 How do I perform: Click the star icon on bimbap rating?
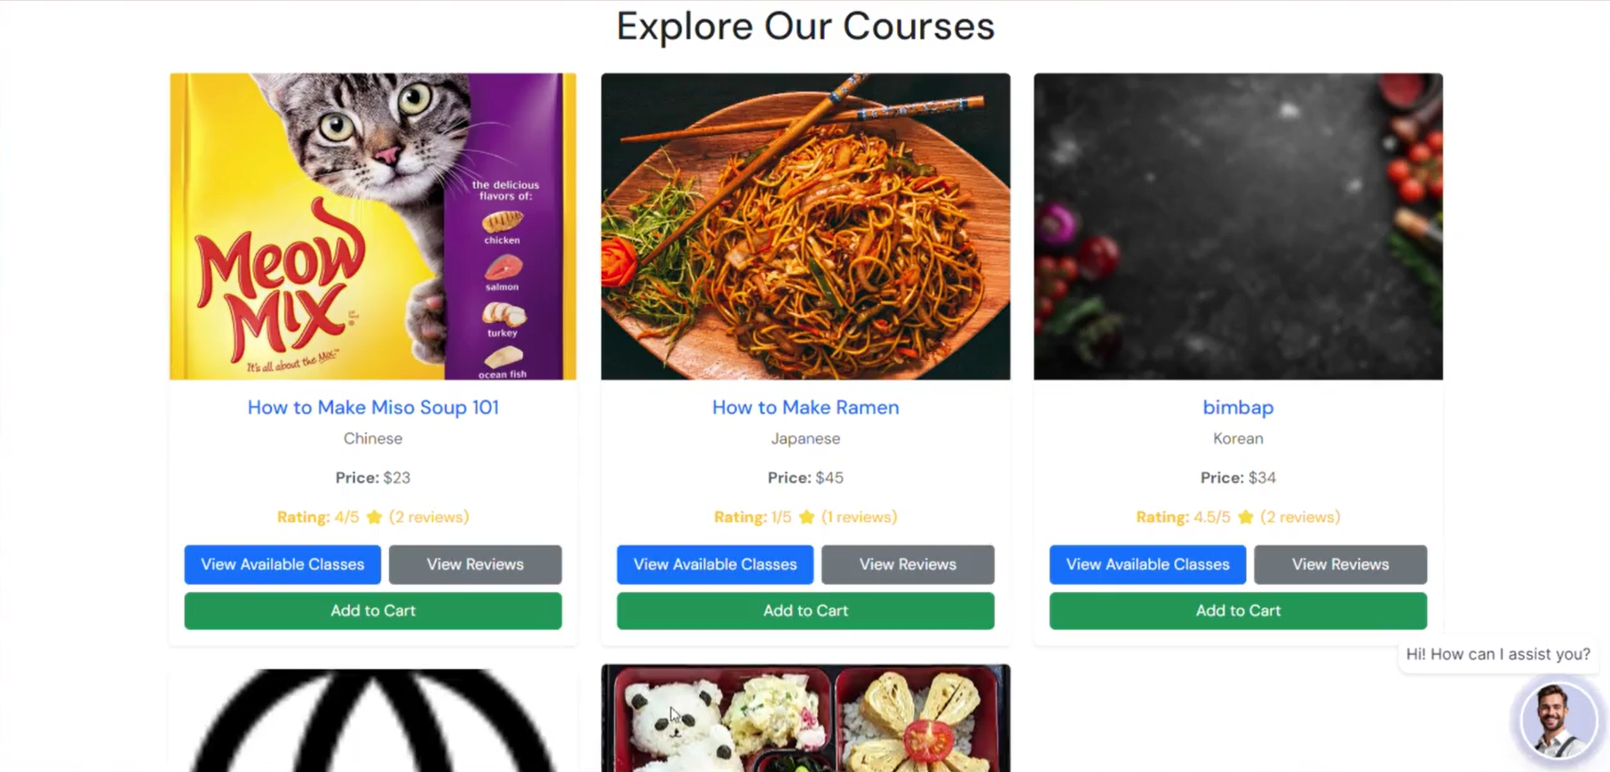tap(1245, 517)
